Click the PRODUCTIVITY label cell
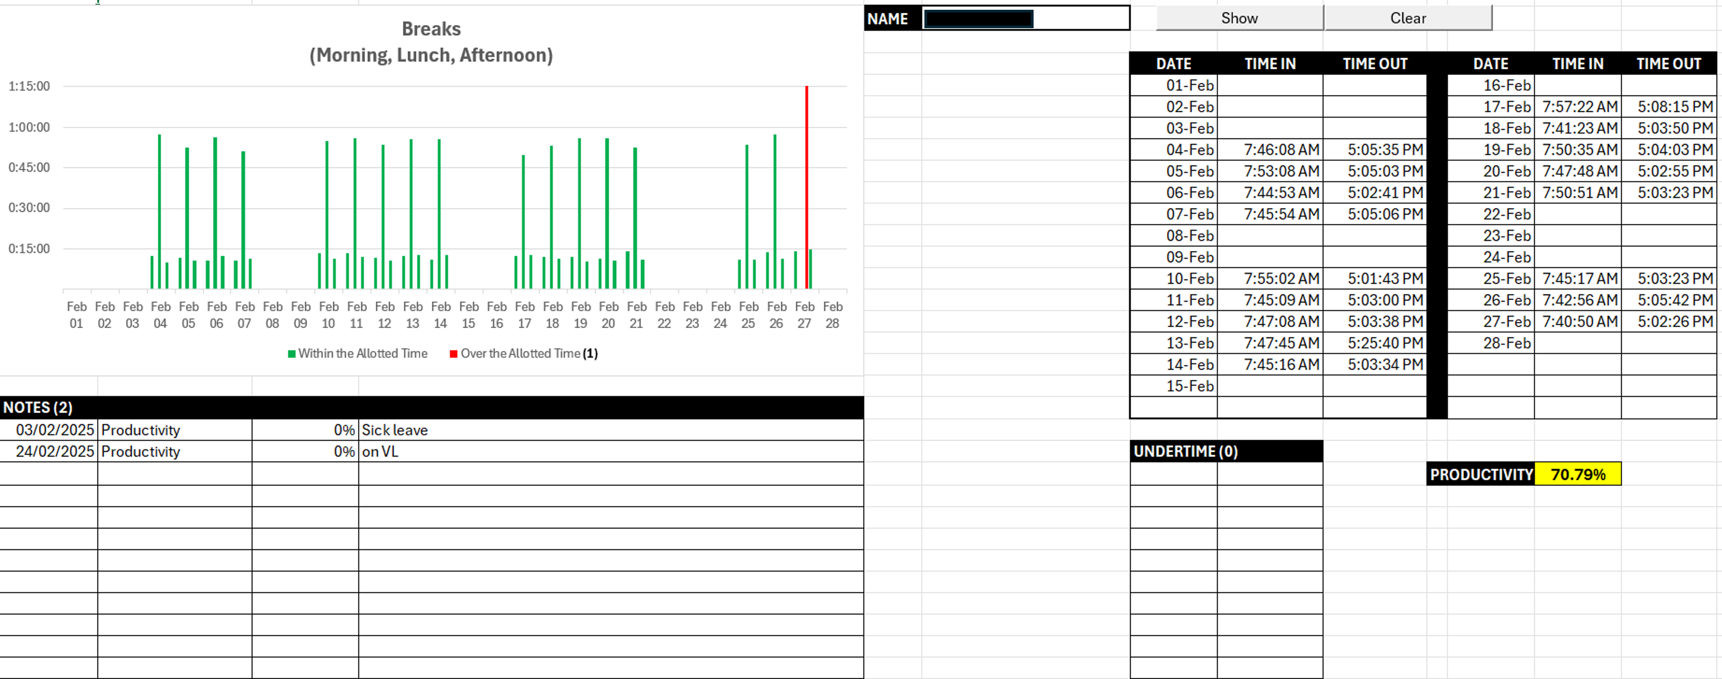 coord(1480,474)
